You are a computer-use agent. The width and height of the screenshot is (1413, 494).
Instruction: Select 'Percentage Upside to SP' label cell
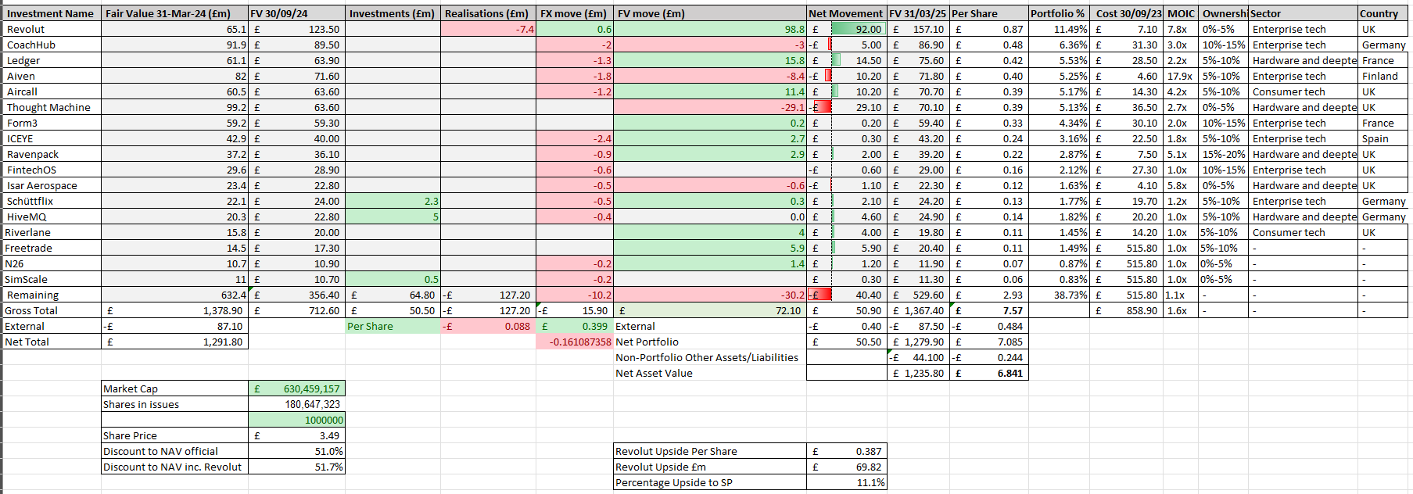pyautogui.click(x=710, y=482)
